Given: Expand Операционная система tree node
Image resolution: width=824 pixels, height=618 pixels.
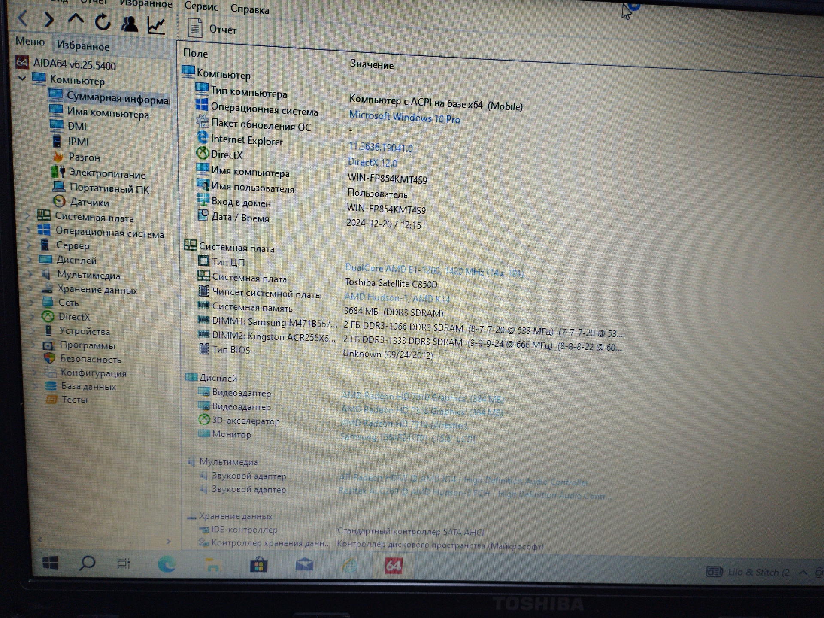Looking at the screenshot, I should 28,230.
